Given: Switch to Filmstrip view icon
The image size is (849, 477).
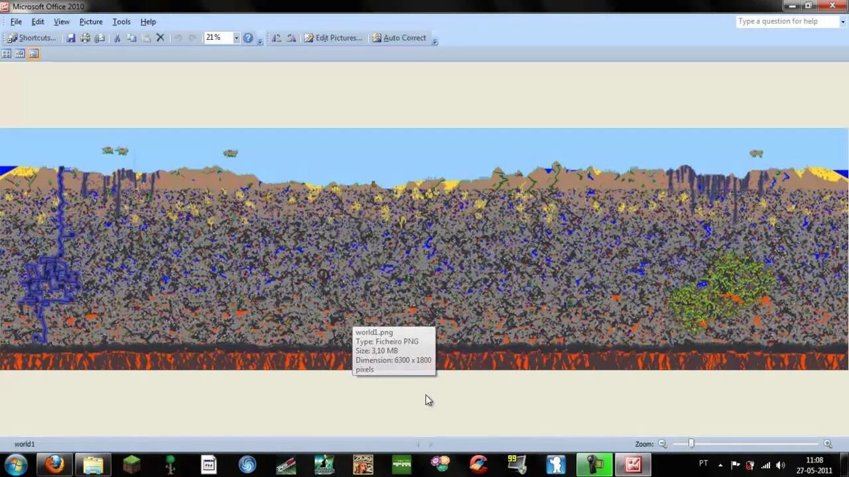Looking at the screenshot, I should 20,54.
